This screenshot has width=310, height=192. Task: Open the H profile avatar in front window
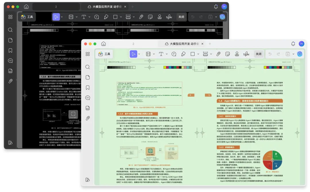(x=301, y=44)
